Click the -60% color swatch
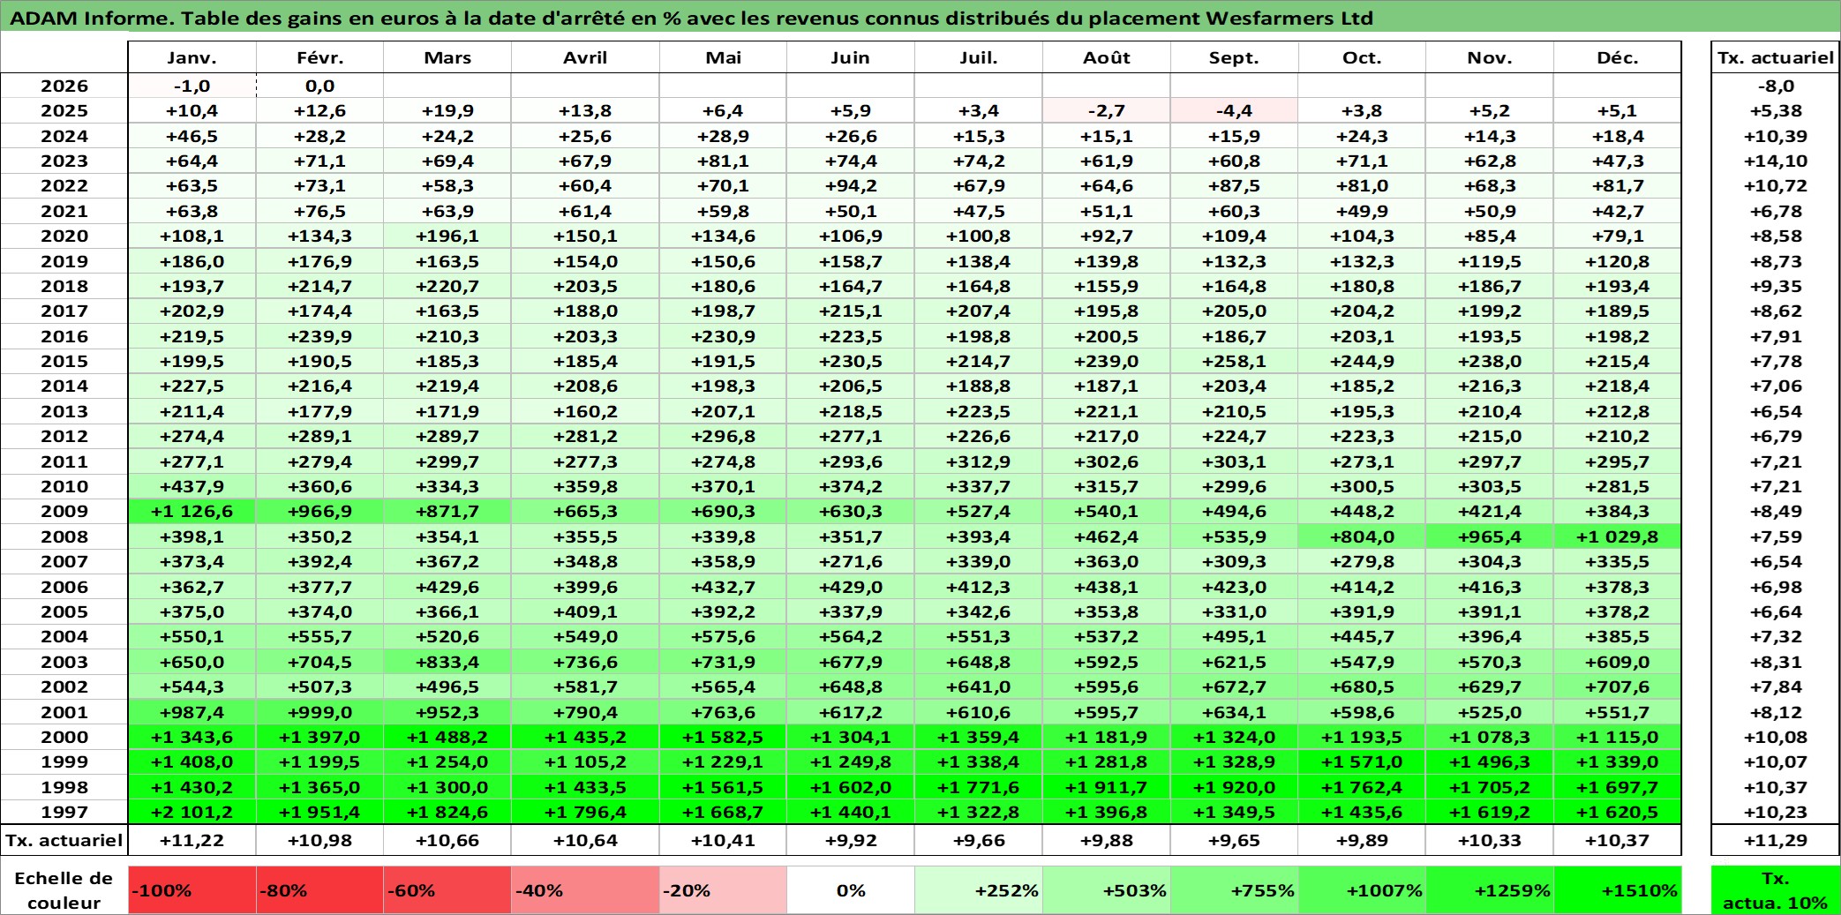 447,890
